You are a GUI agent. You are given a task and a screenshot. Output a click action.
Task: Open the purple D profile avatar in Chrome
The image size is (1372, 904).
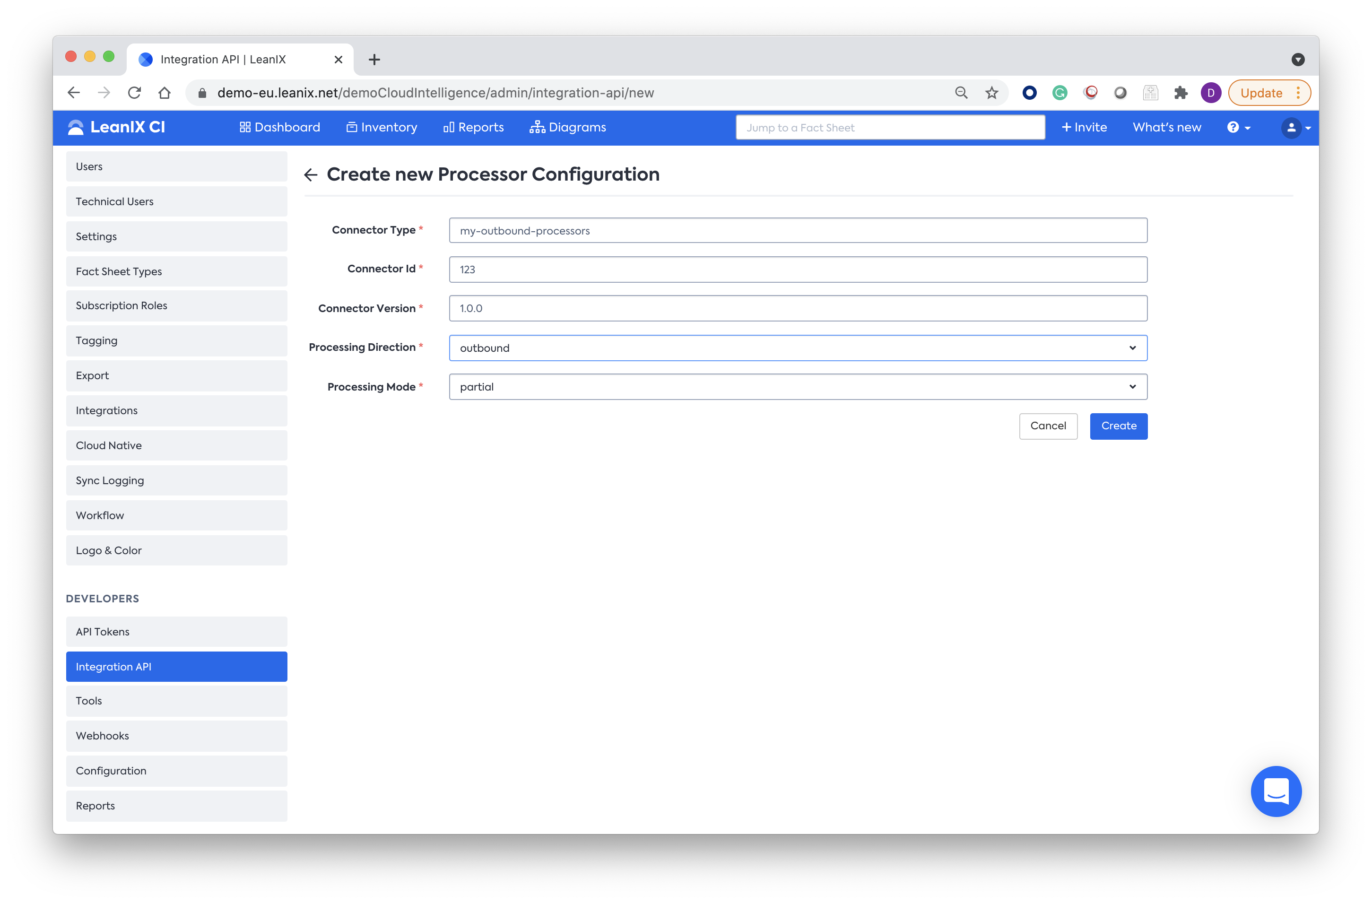(x=1211, y=93)
